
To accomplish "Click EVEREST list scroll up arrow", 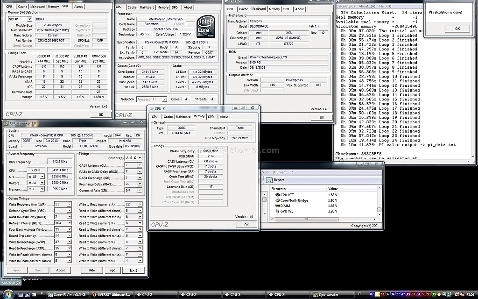I will pos(379,189).
